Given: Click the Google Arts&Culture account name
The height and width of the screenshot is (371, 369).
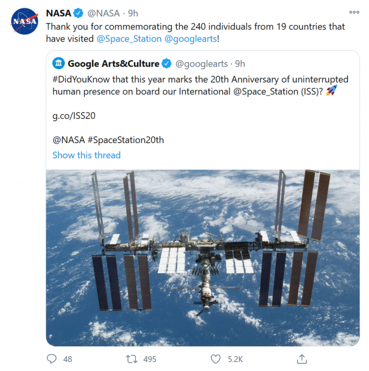Looking at the screenshot, I should (x=113, y=64).
